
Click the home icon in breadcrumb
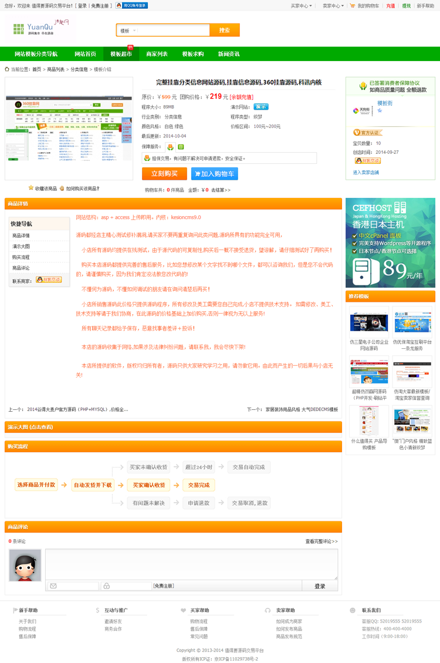coord(7,69)
